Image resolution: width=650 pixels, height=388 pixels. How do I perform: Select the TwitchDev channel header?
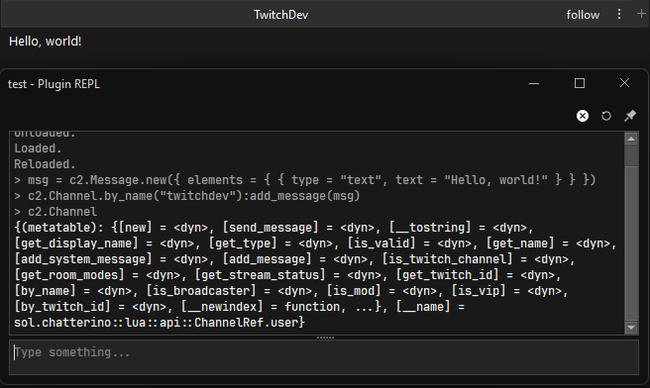pos(281,15)
